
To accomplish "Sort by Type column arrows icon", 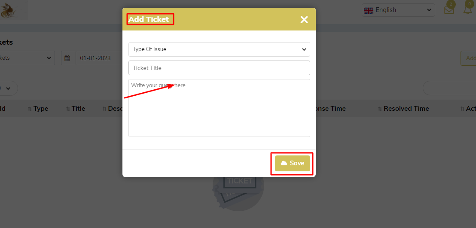I will 30,109.
